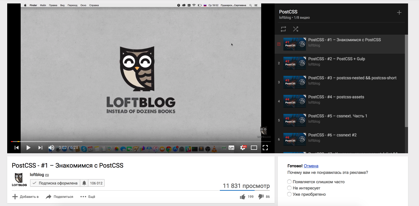Click the '11 831 просмотр' view count
This screenshot has width=419, height=206.
tap(246, 186)
